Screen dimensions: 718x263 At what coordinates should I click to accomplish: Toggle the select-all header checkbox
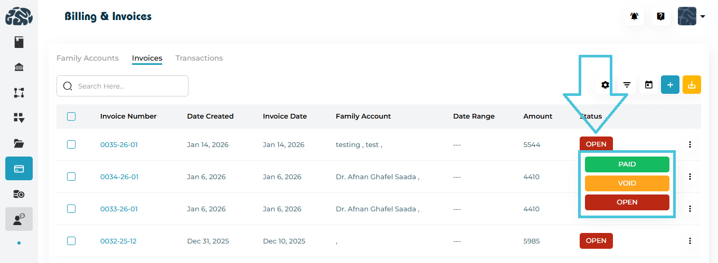pos(71,116)
